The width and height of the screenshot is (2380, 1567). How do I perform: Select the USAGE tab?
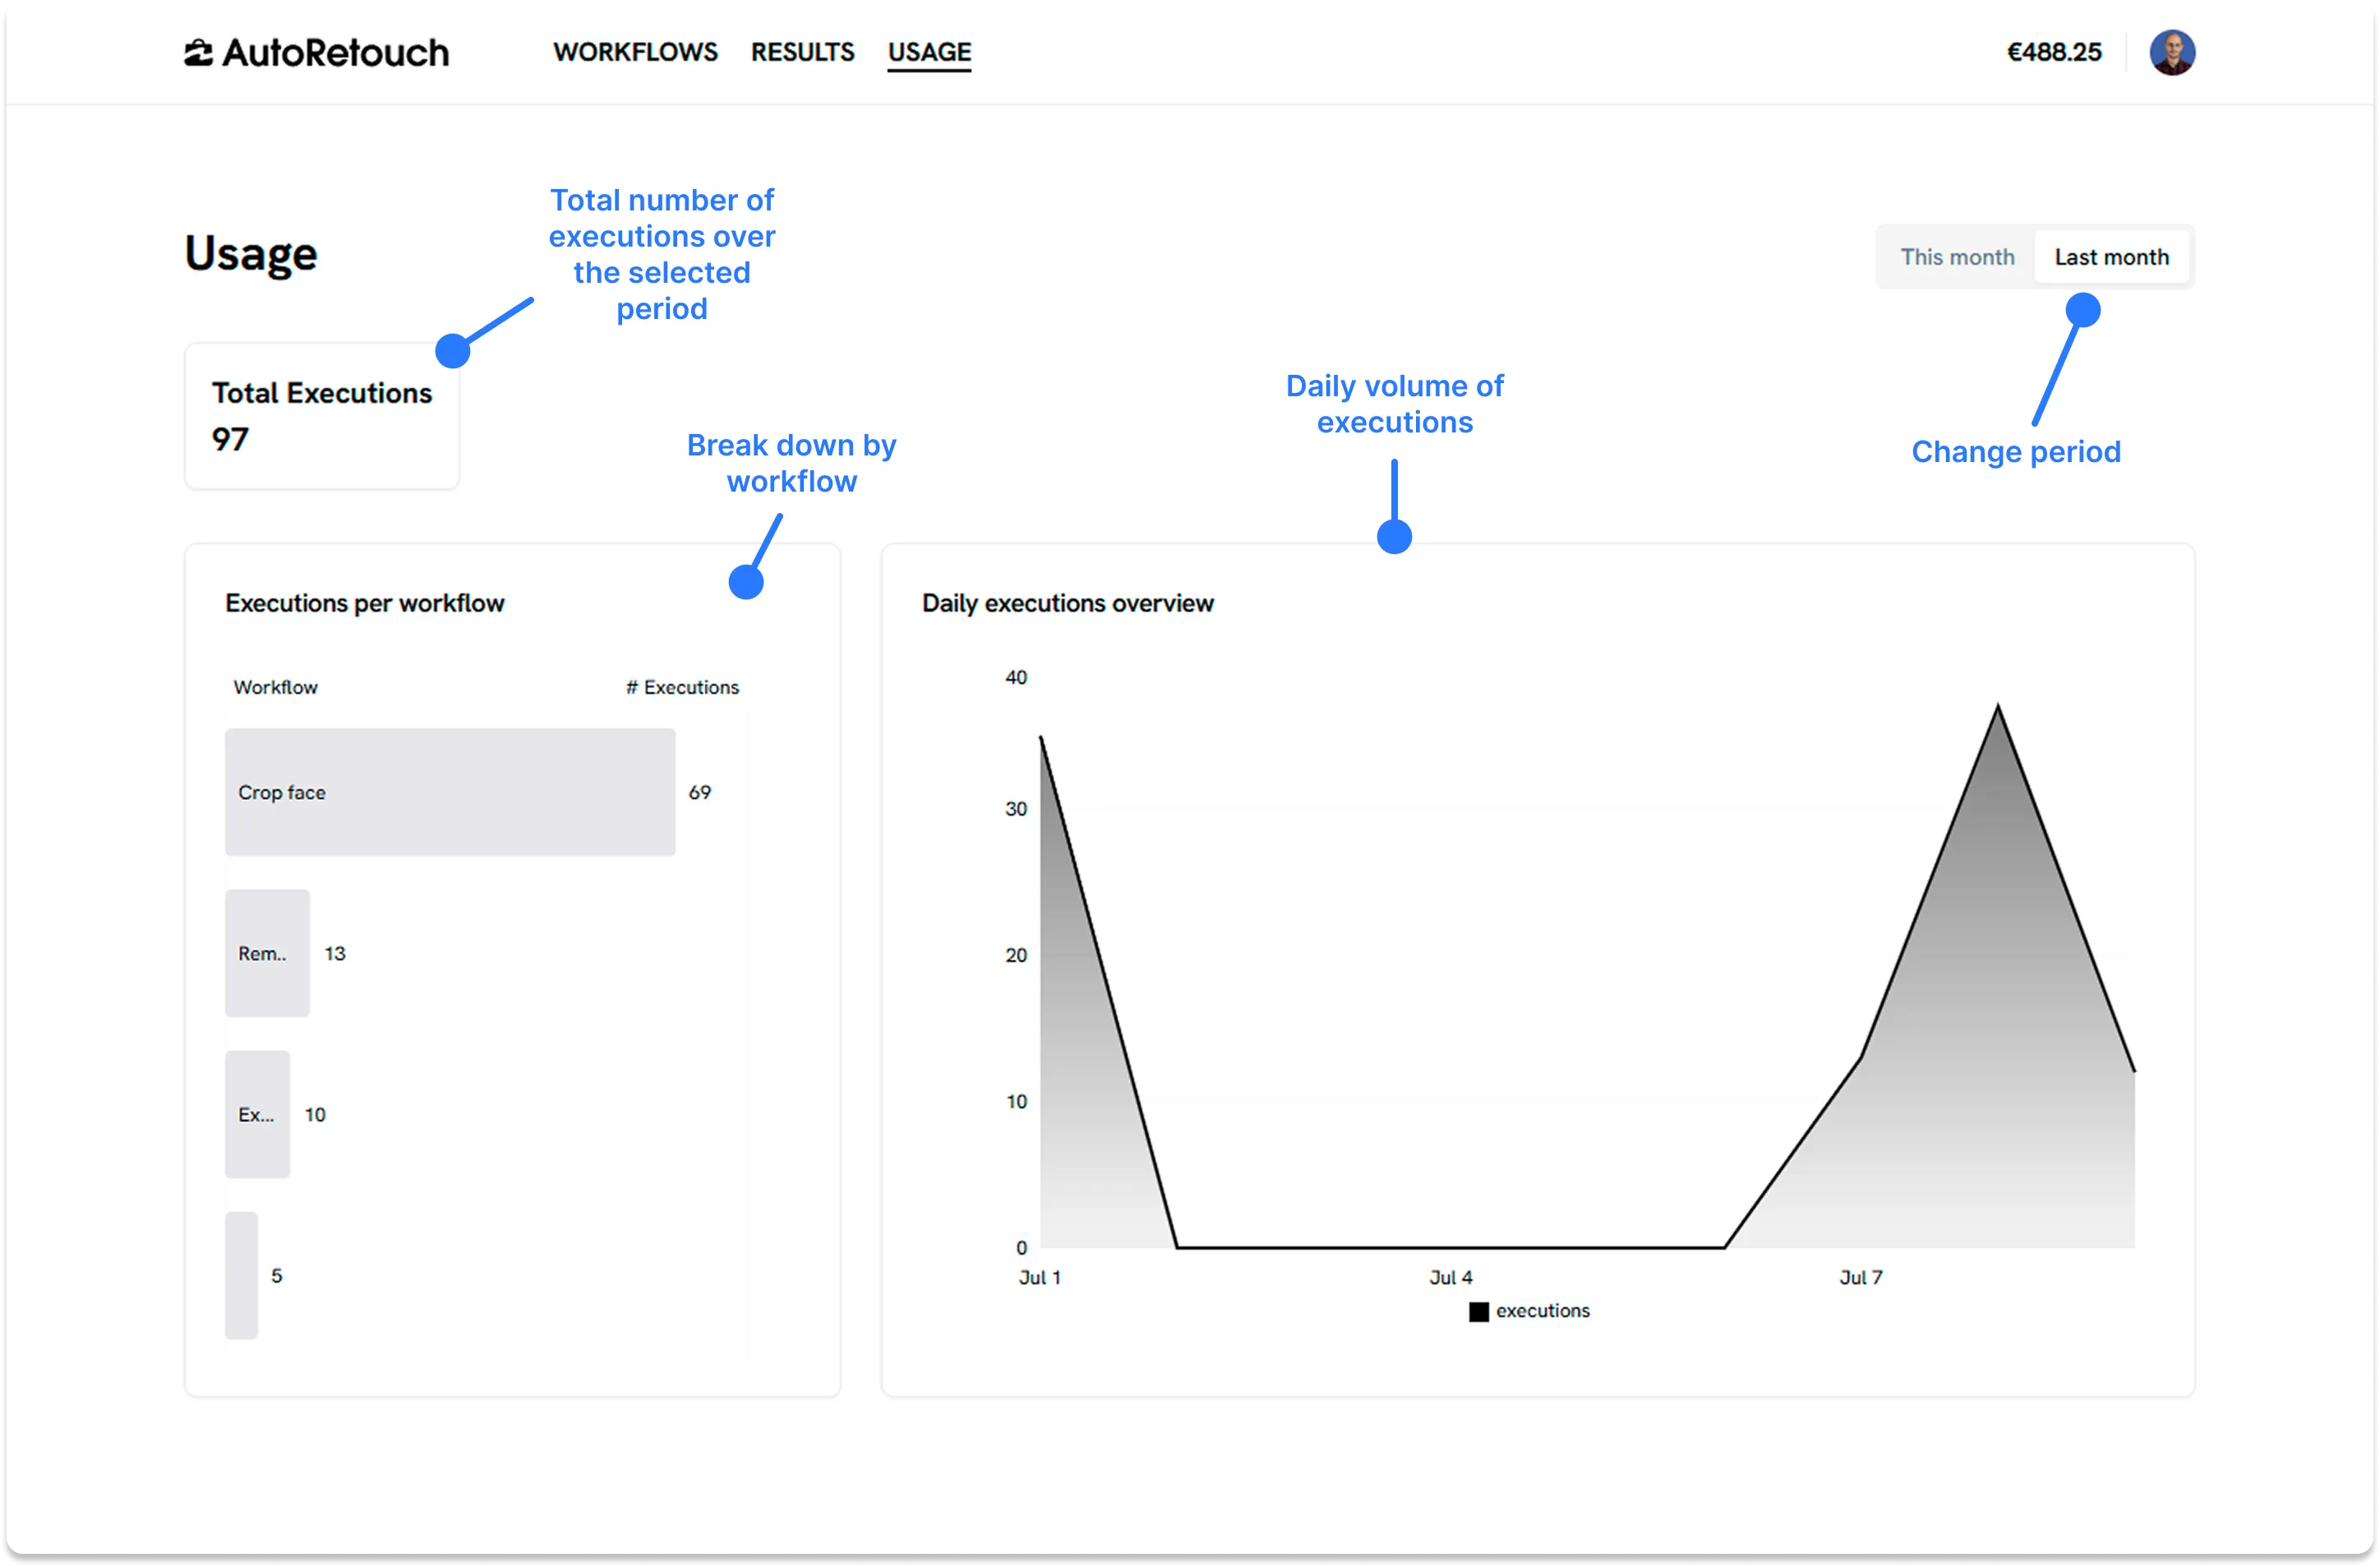(929, 52)
